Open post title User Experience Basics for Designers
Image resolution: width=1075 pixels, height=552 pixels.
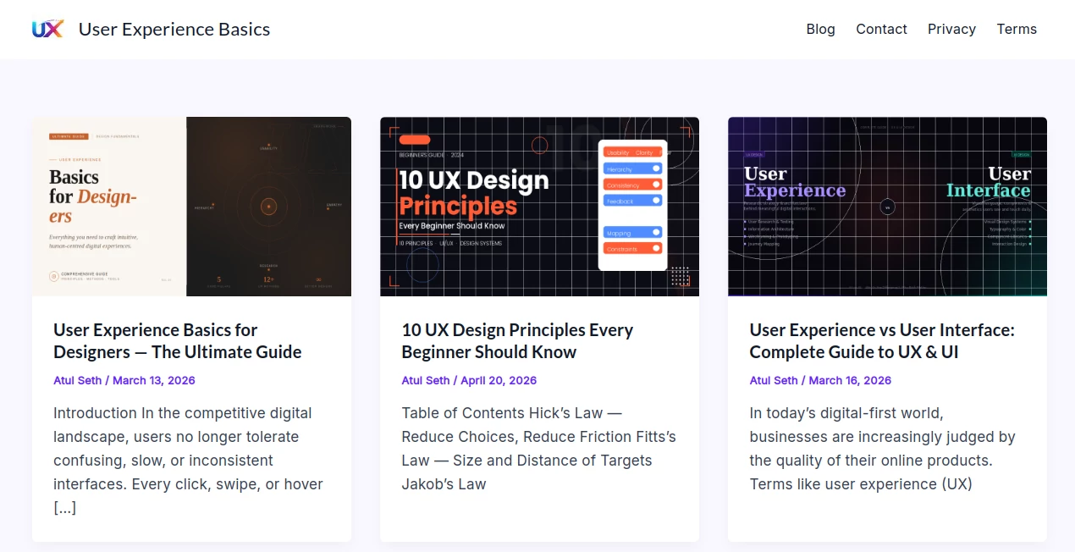tap(178, 341)
